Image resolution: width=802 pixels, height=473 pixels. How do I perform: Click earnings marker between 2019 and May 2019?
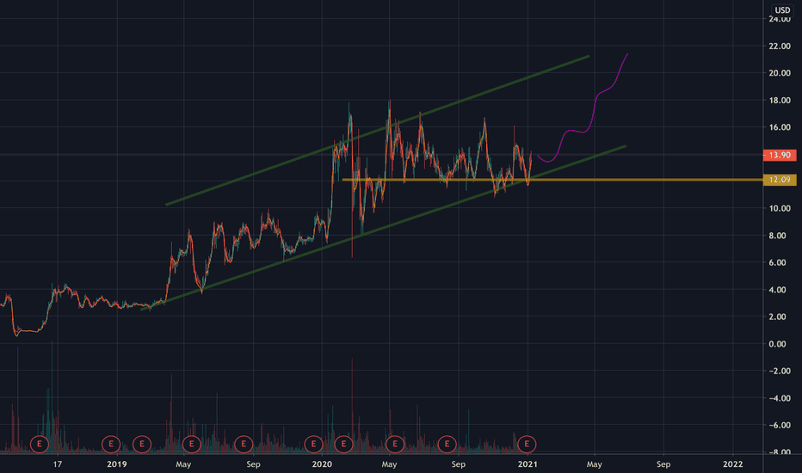[x=142, y=444]
